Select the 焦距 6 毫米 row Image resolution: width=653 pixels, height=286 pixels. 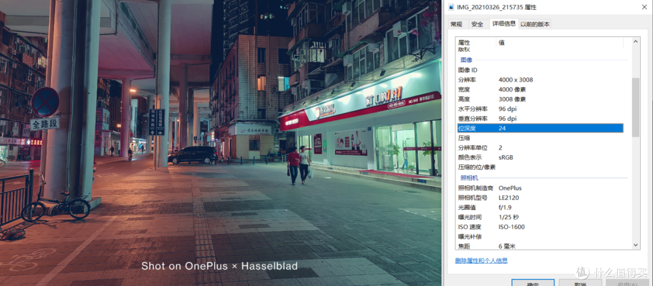[x=540, y=246]
